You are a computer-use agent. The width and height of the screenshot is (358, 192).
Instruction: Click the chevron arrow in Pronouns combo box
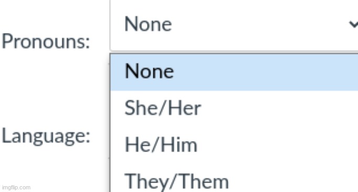[x=353, y=24]
